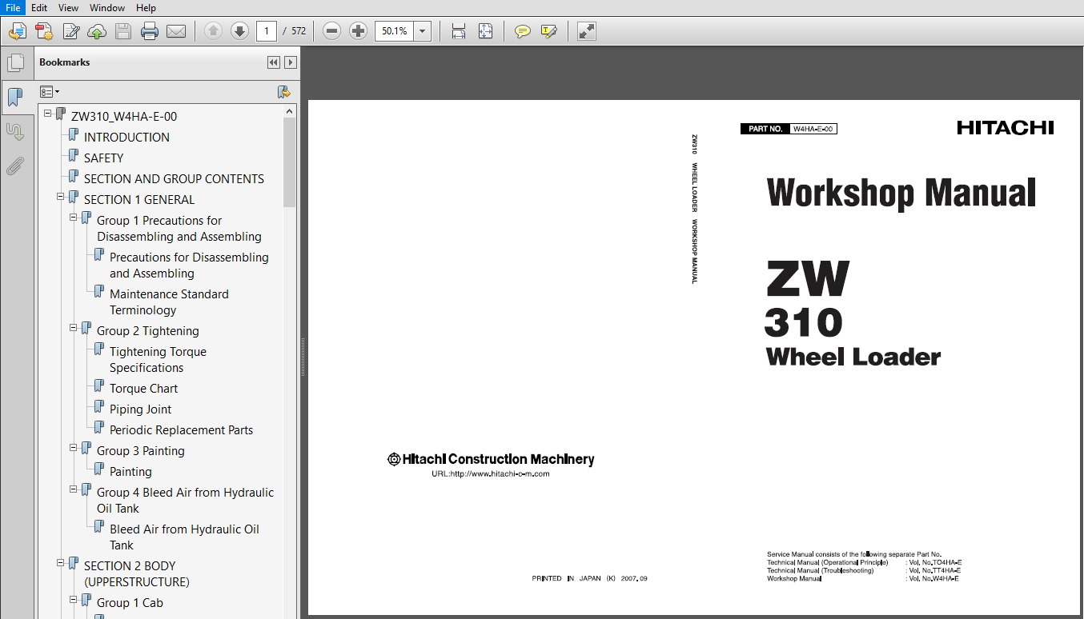The width and height of the screenshot is (1084, 619).
Task: Collapse the Group 3 Painting bookmark
Action: pyautogui.click(x=74, y=448)
